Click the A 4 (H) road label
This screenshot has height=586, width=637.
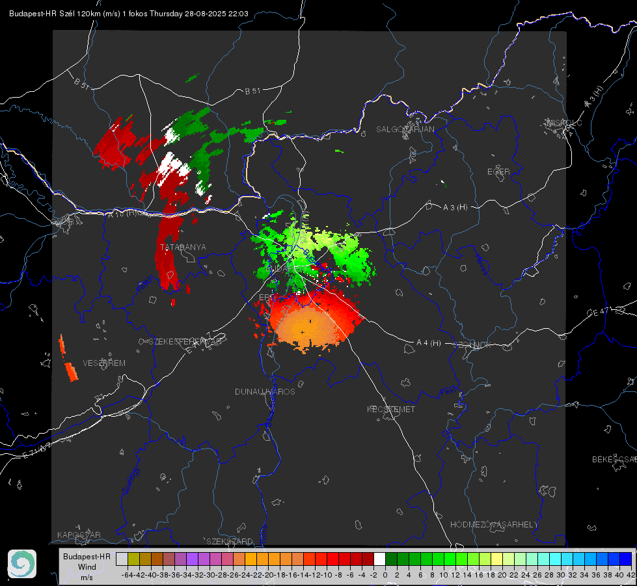pos(429,343)
